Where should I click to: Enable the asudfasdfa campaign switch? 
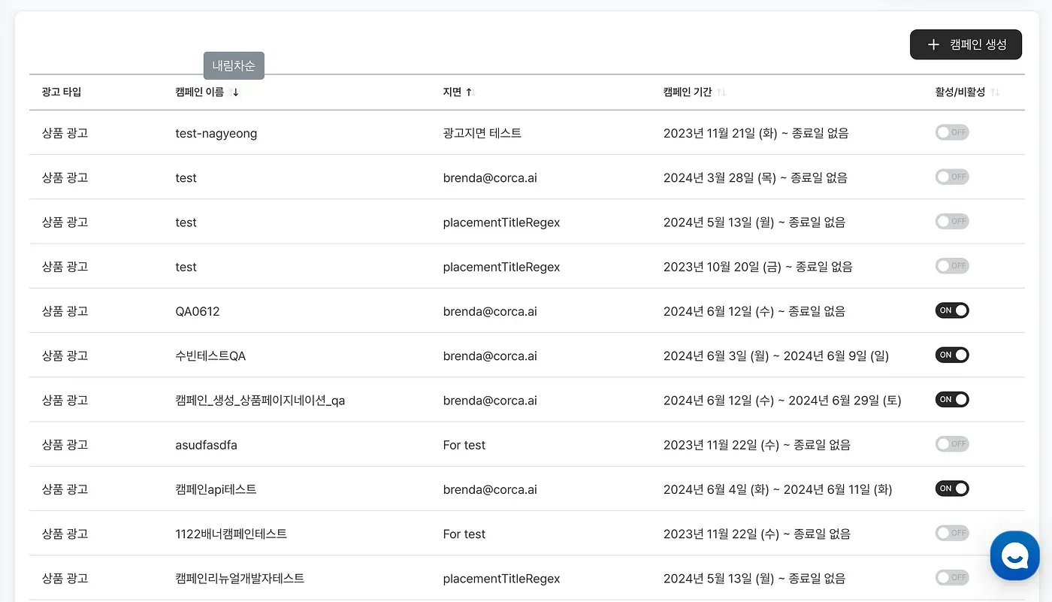point(952,444)
